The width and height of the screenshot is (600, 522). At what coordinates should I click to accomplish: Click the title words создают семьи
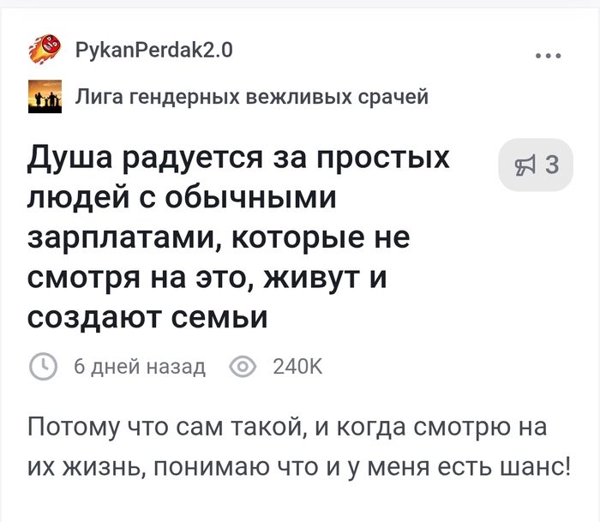147,318
